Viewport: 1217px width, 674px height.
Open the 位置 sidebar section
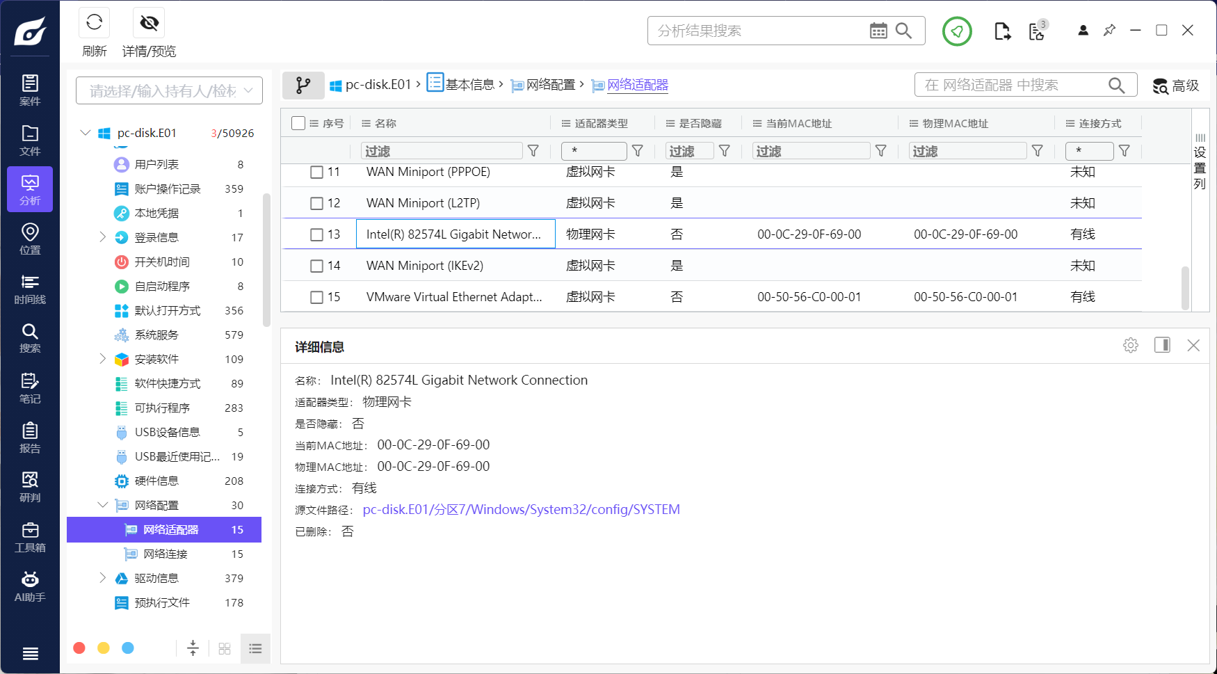[x=30, y=239]
